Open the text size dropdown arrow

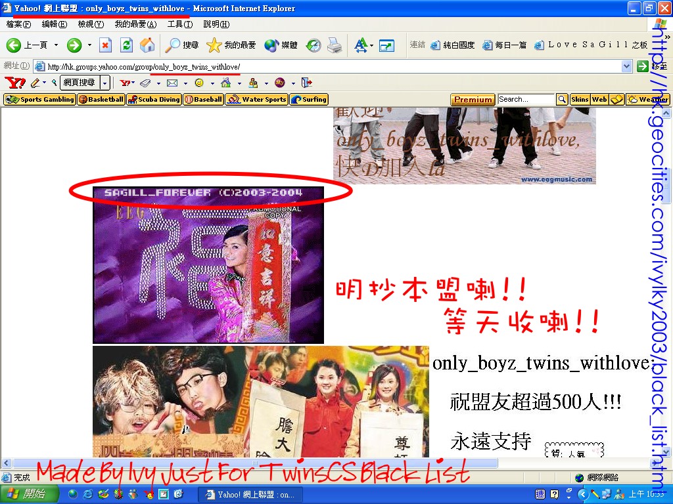pyautogui.click(x=371, y=45)
